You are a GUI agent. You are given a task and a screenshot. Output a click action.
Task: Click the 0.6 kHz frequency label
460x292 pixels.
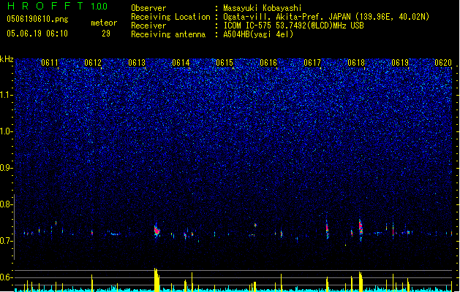point(6,277)
